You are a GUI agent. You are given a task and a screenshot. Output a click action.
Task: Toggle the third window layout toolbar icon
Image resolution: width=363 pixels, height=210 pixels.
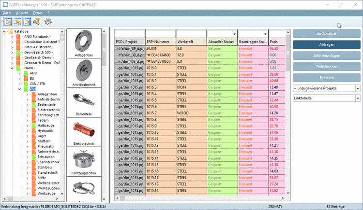27,22
